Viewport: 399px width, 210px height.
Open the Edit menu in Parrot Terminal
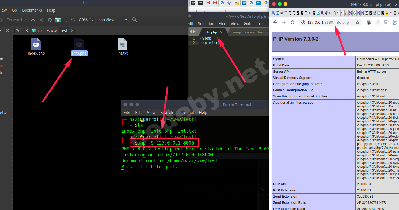[138, 113]
